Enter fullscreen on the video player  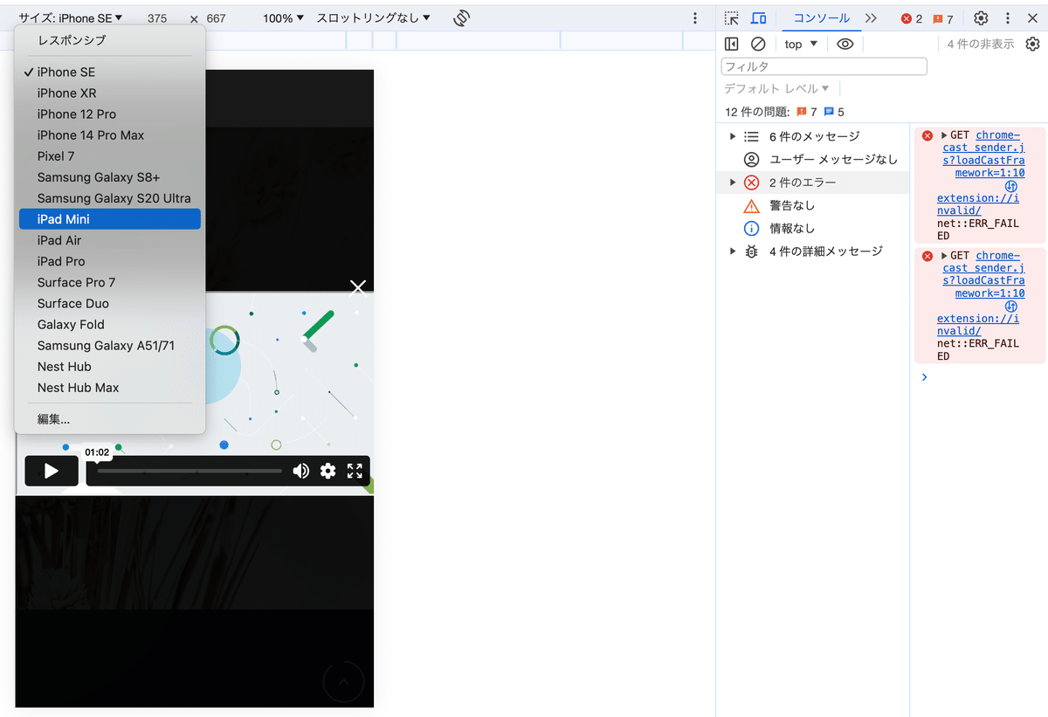tap(355, 471)
